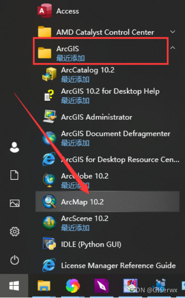Screen dimensions: 185x298
Task: Launch ArcCatalog 10.2 from its label
Action: pos(88,70)
